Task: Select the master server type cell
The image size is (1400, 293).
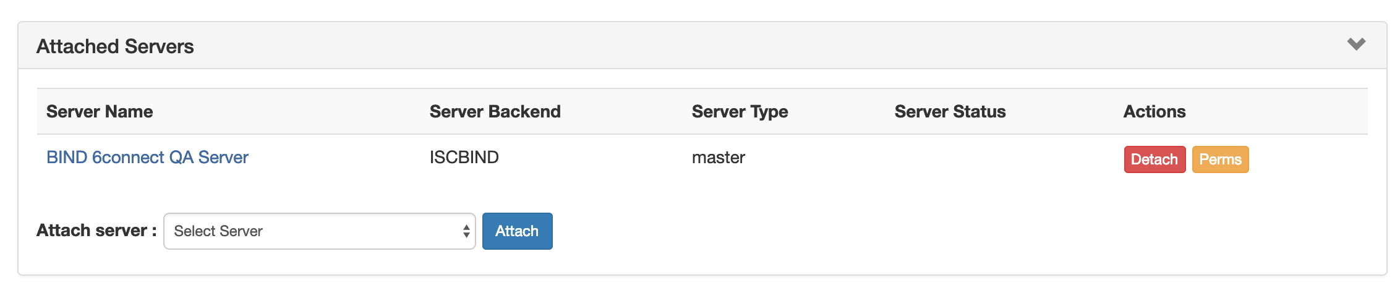Action: [x=718, y=158]
